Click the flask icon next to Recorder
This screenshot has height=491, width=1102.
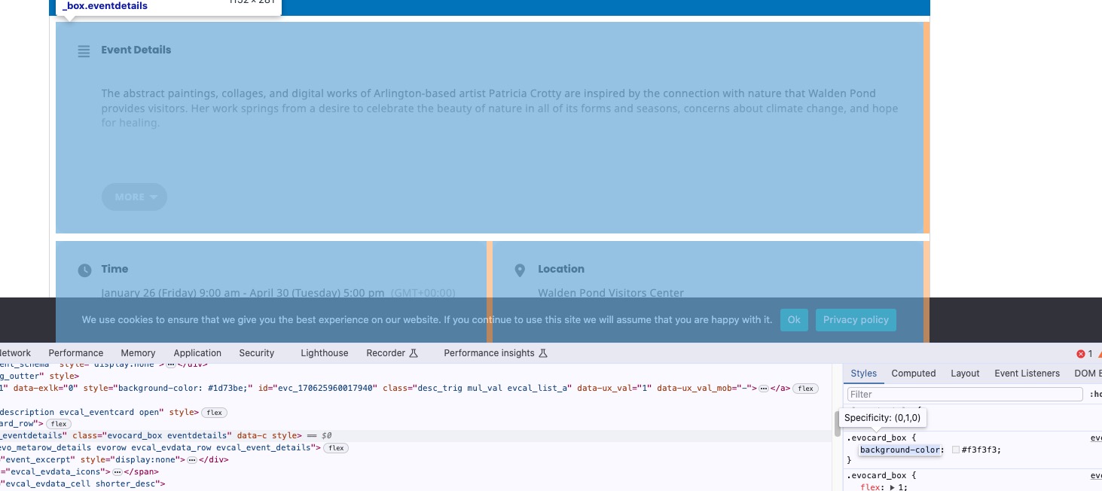(x=413, y=353)
